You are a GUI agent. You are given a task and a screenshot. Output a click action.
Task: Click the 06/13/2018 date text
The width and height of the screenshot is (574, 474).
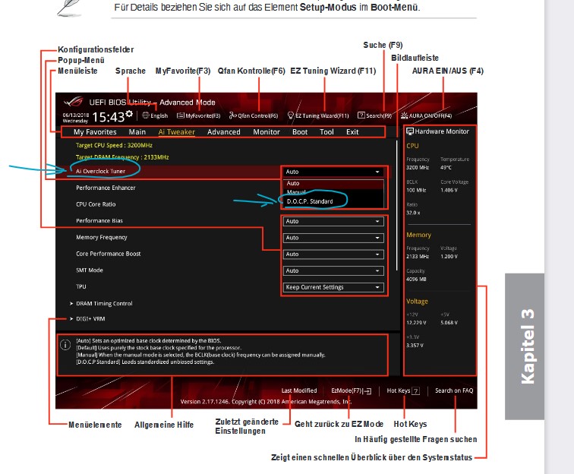click(x=76, y=115)
